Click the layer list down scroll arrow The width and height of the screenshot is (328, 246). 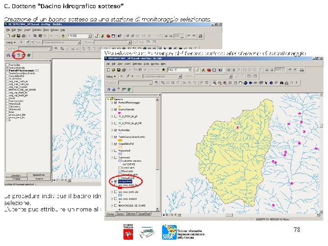(x=157, y=209)
